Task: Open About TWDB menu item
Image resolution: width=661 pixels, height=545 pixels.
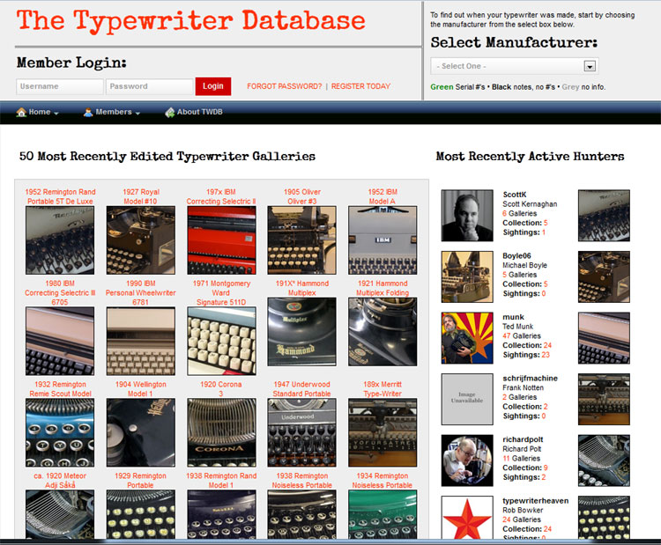Action: pyautogui.click(x=200, y=113)
